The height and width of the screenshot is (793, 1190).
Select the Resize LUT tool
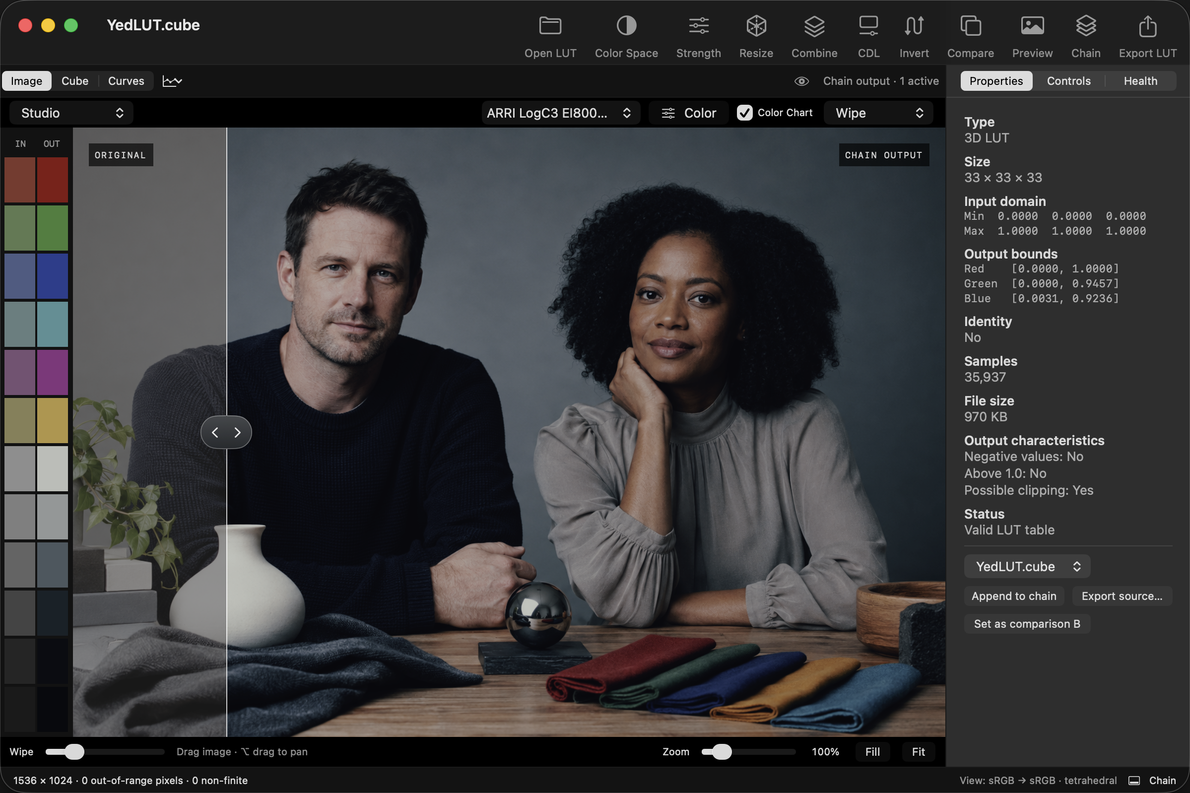coord(756,37)
